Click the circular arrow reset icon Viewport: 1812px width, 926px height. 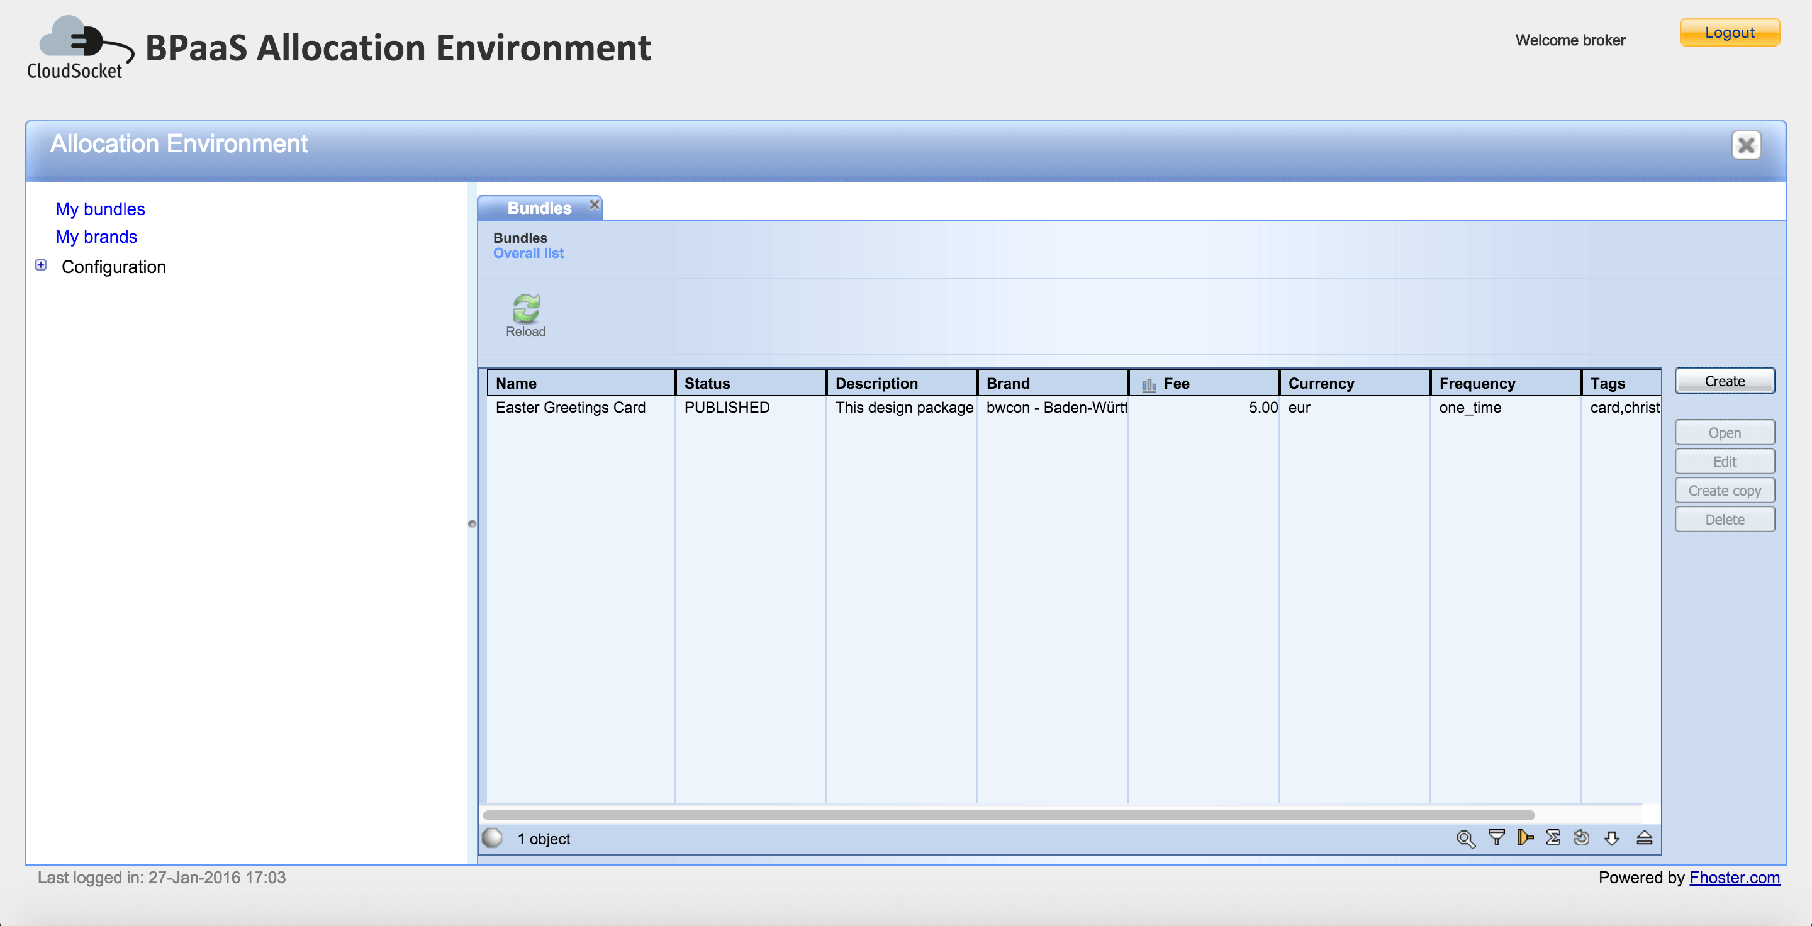[1581, 837]
